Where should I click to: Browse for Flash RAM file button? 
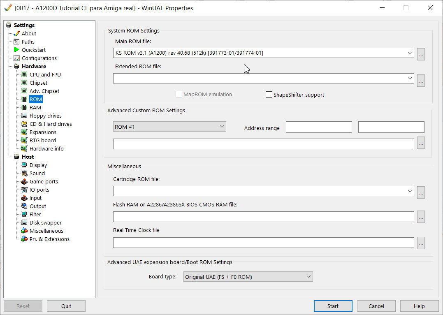(x=421, y=217)
